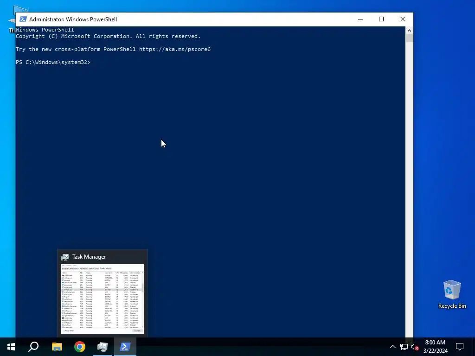
Task: Select the Recycle Bin desktop icon
Action: point(452,294)
